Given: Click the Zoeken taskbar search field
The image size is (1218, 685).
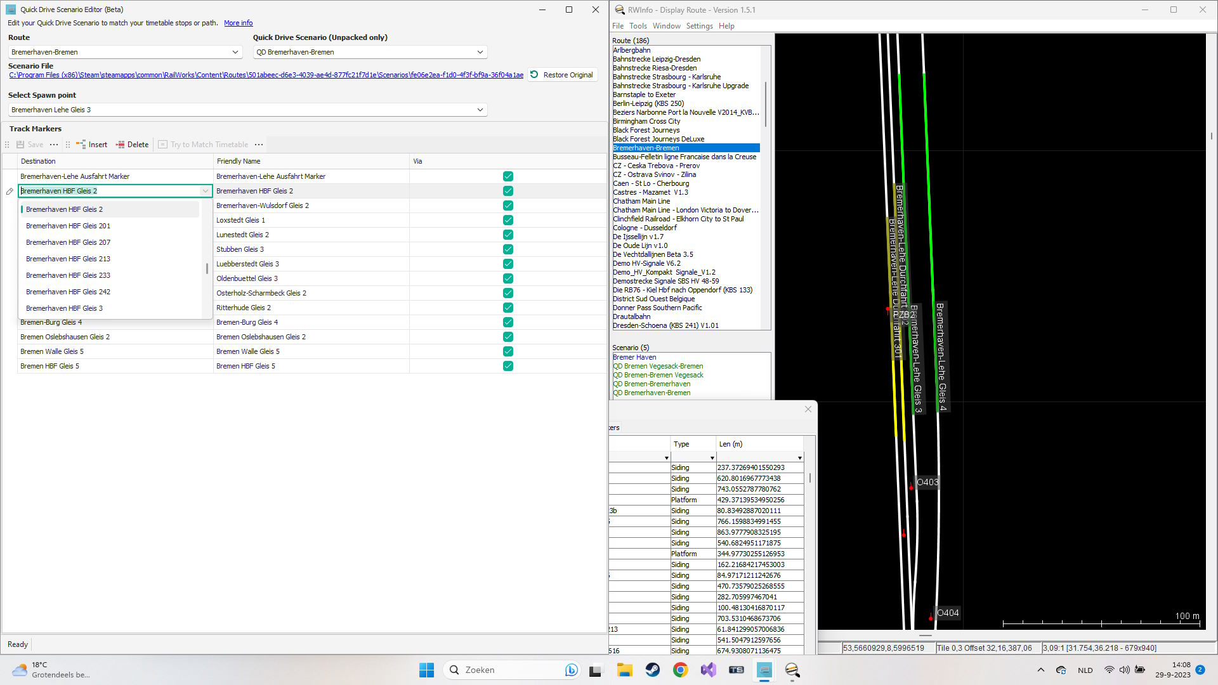Looking at the screenshot, I should (x=512, y=670).
